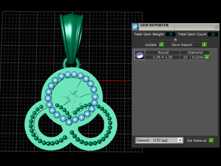Click the Total Gem Count value 23

pos(213,34)
